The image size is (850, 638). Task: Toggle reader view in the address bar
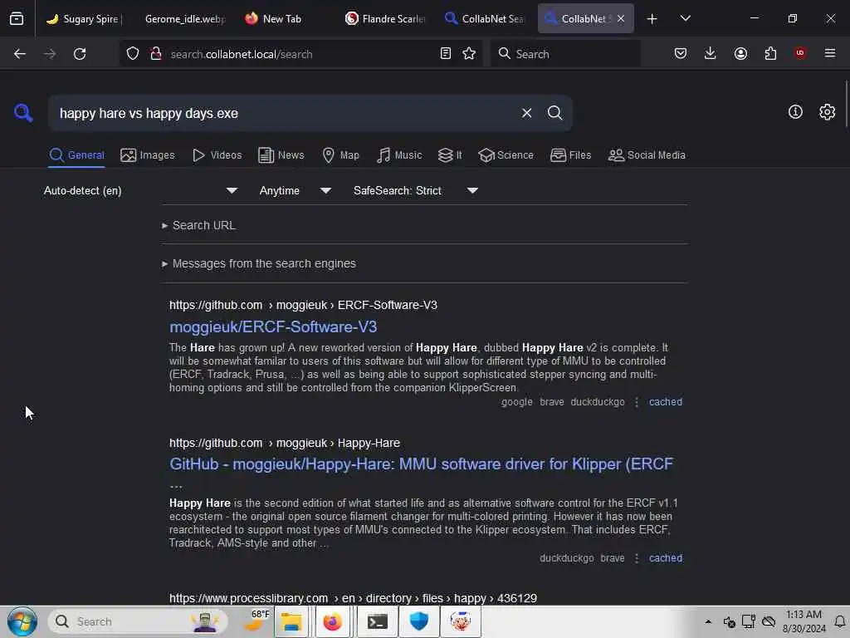tap(446, 54)
